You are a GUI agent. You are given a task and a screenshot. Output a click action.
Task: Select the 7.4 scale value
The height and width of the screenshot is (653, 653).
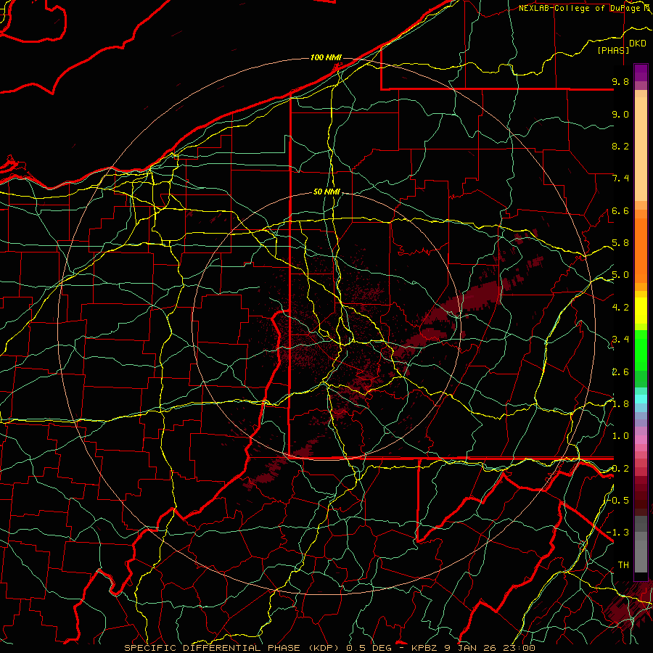620,178
